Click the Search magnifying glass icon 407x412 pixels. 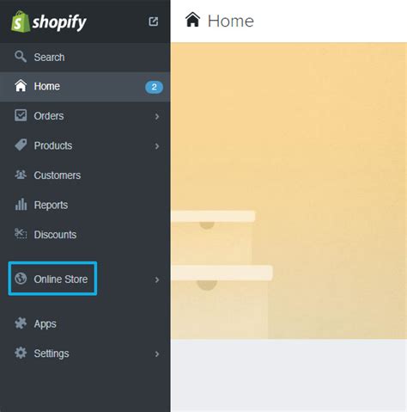(x=21, y=57)
